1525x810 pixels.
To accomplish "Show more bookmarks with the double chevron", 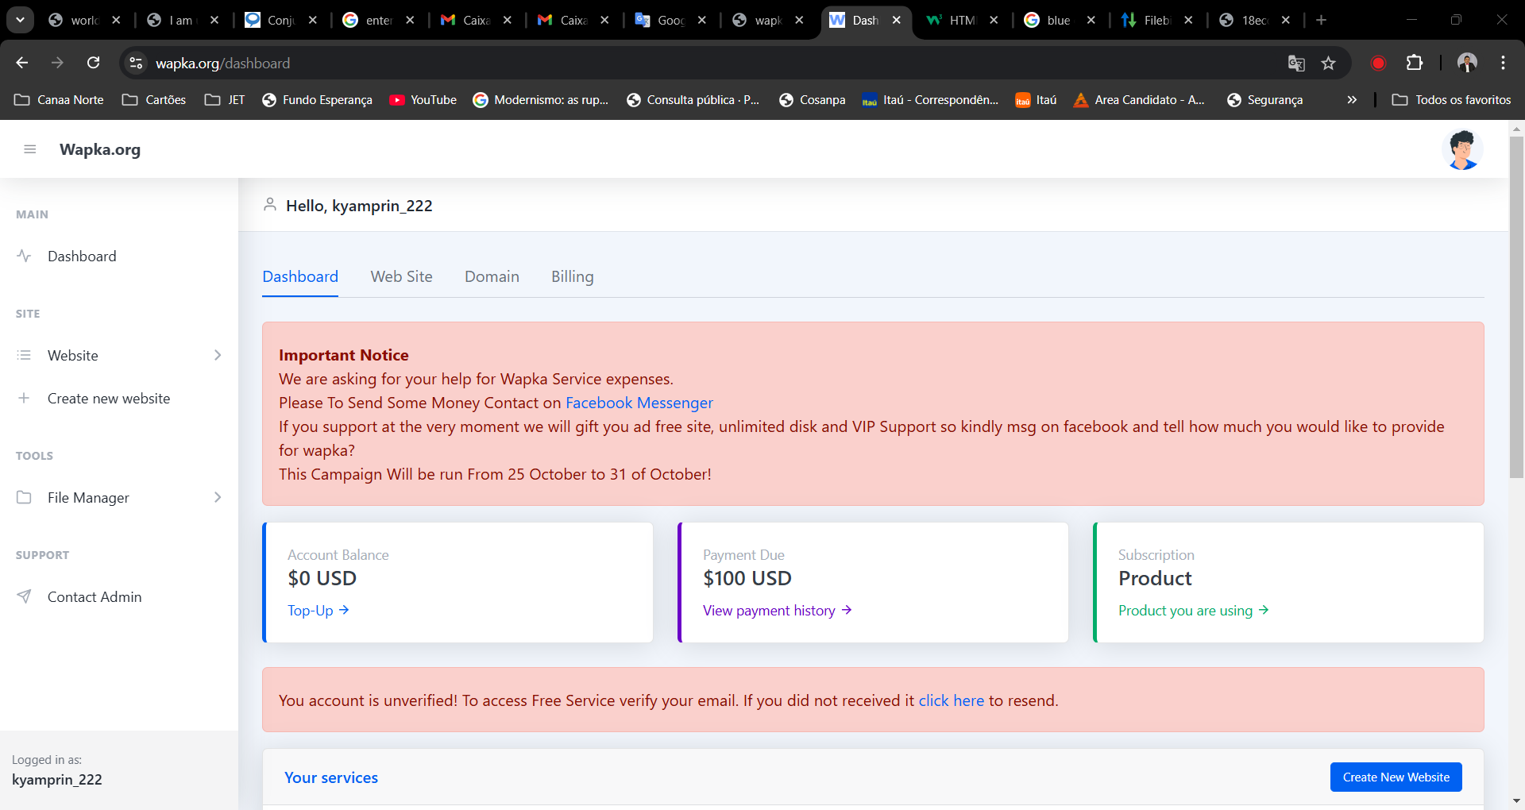I will click(1352, 99).
